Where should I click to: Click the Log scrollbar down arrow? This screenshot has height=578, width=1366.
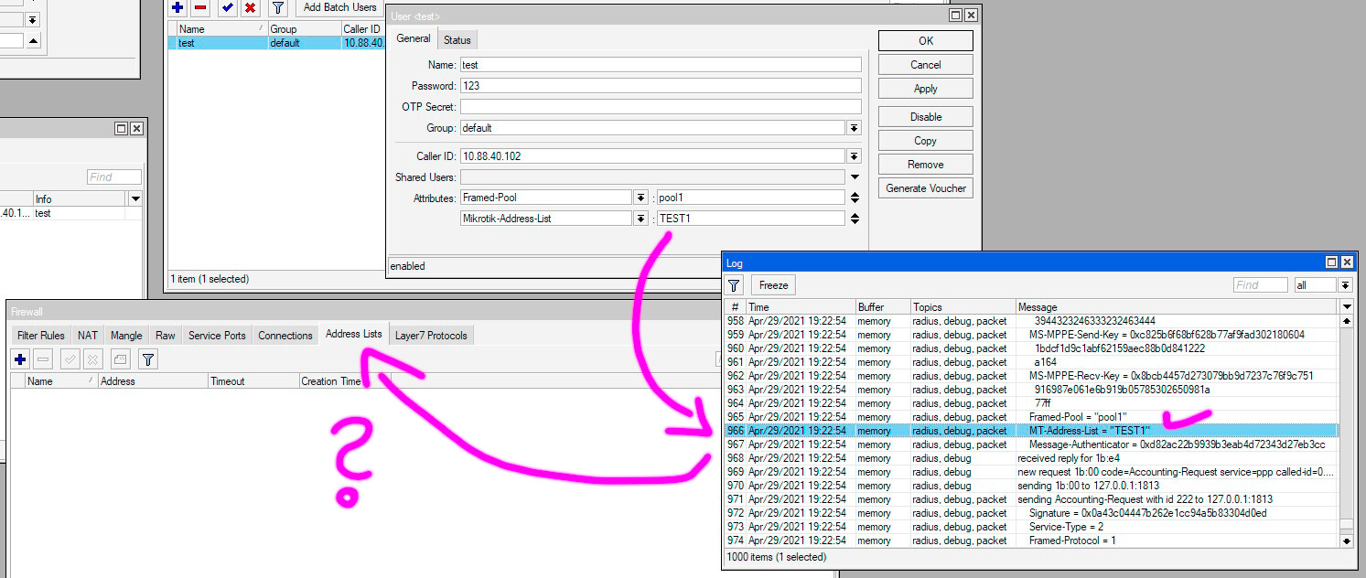[1346, 541]
